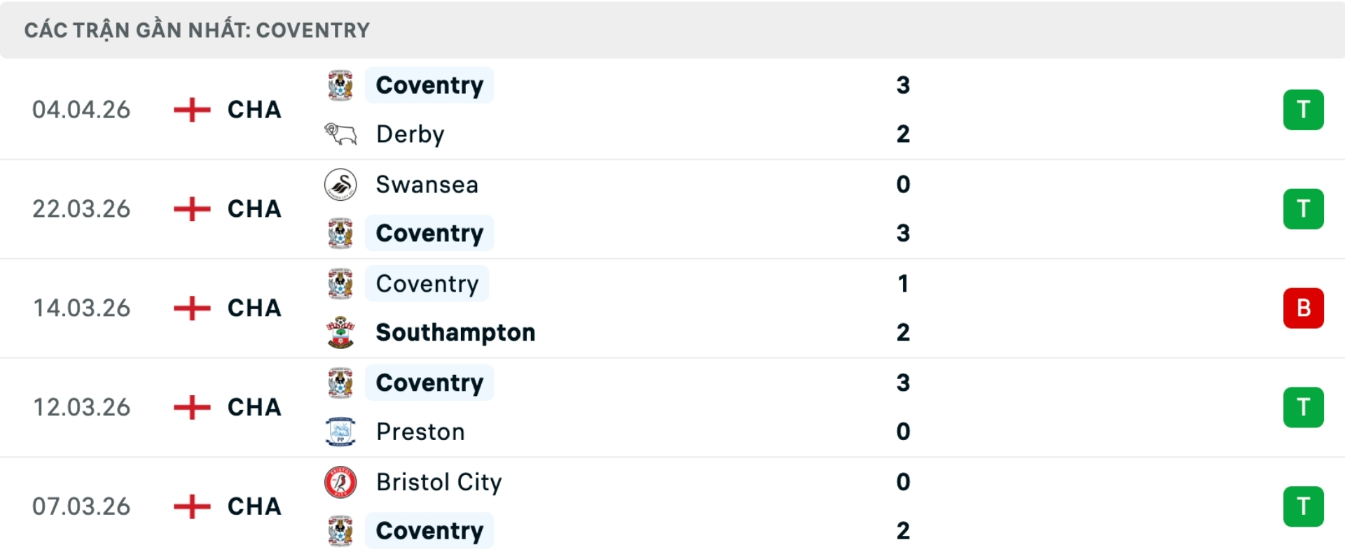Click the red B loss badge
Viewport: 1345px width, 554px height.
click(x=1303, y=308)
